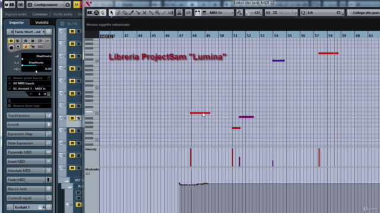Open Nessuna drum map selector
Image resolution: width=380 pixels, height=213 pixels.
click(29, 106)
